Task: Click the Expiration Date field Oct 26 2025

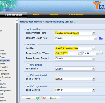Action: (66, 53)
